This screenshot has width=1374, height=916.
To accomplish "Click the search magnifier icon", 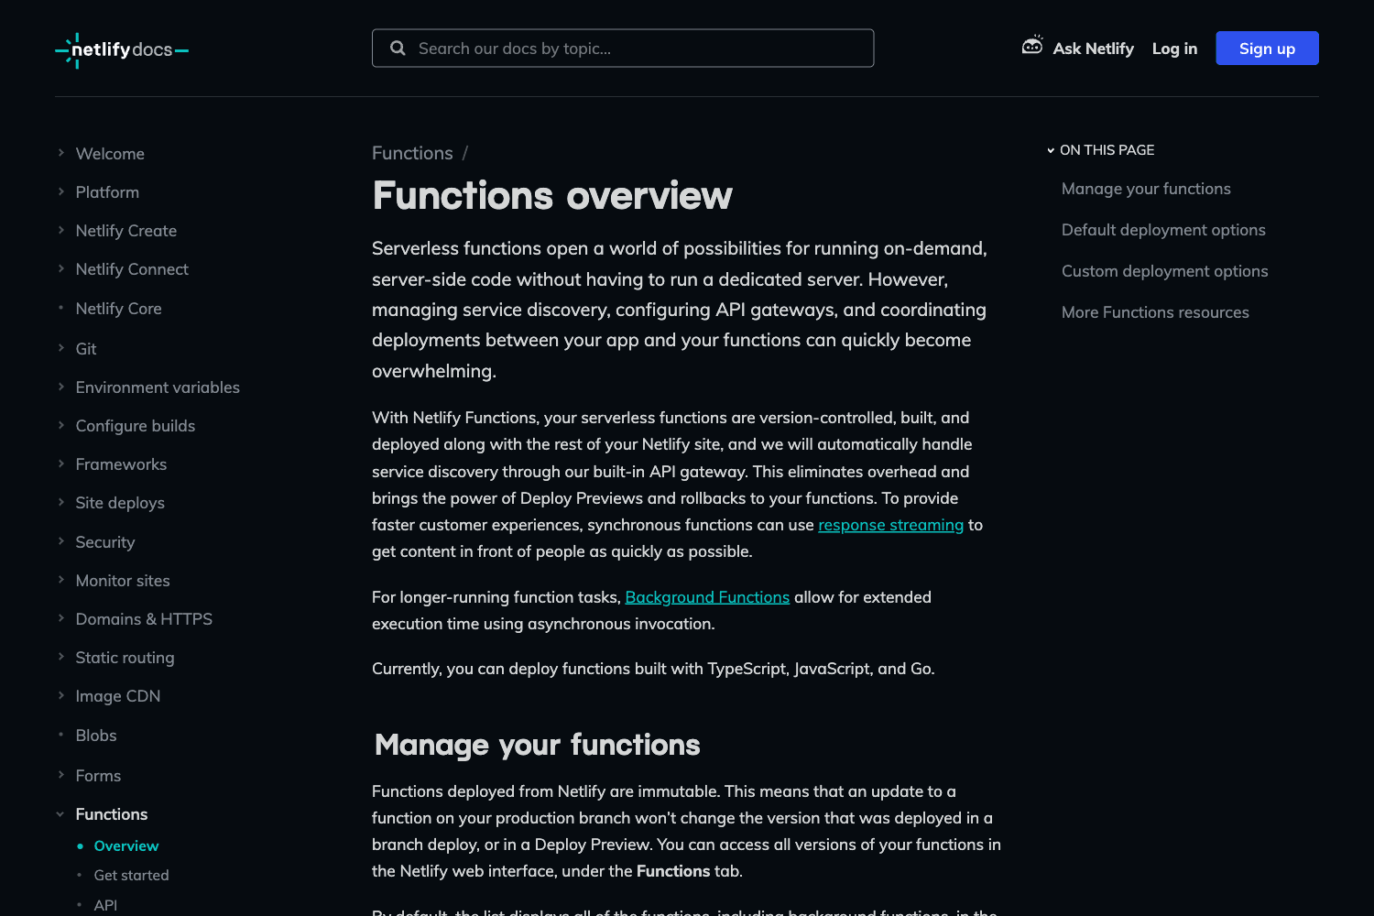I will click(x=398, y=48).
